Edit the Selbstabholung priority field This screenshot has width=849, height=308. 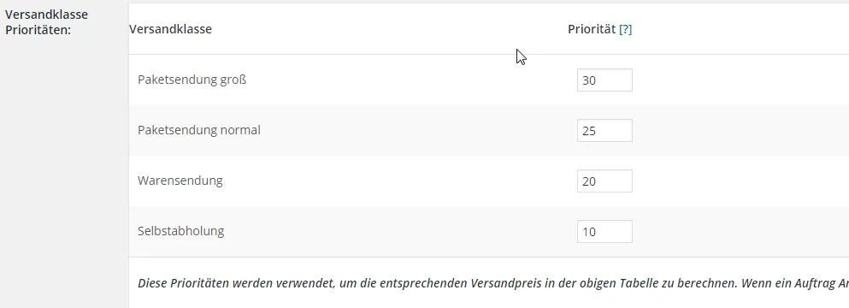tap(604, 232)
